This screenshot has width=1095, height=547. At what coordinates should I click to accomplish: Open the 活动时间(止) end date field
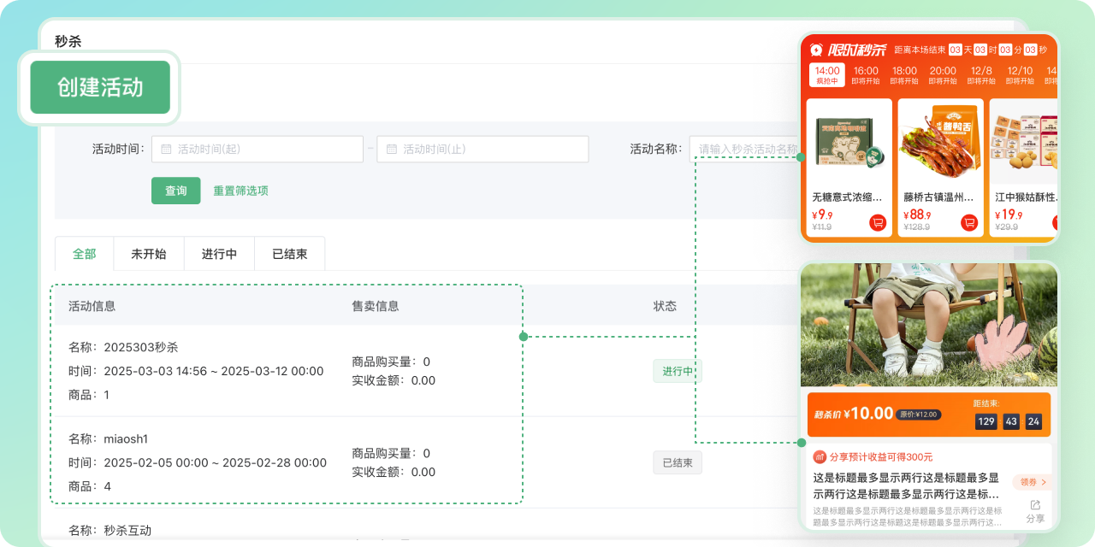pos(482,149)
